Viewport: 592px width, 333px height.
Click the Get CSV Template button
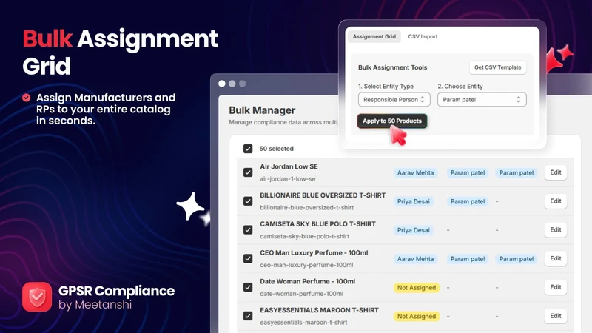click(x=497, y=67)
